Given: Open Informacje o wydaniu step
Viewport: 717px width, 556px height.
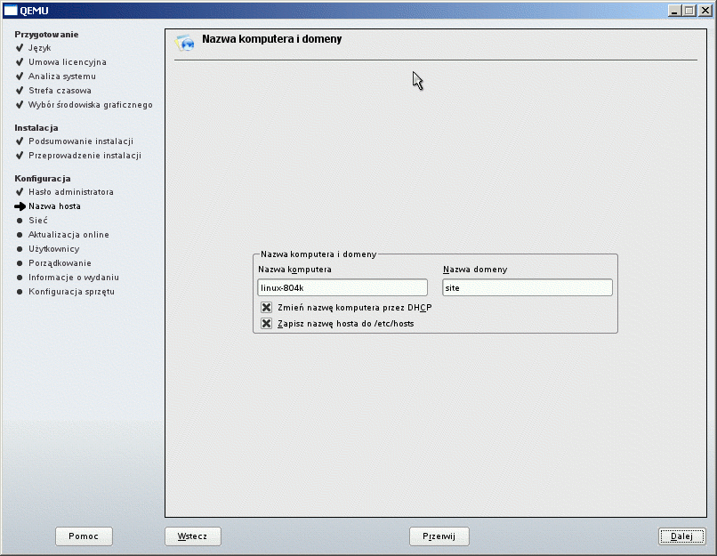Looking at the screenshot, I should (73, 278).
